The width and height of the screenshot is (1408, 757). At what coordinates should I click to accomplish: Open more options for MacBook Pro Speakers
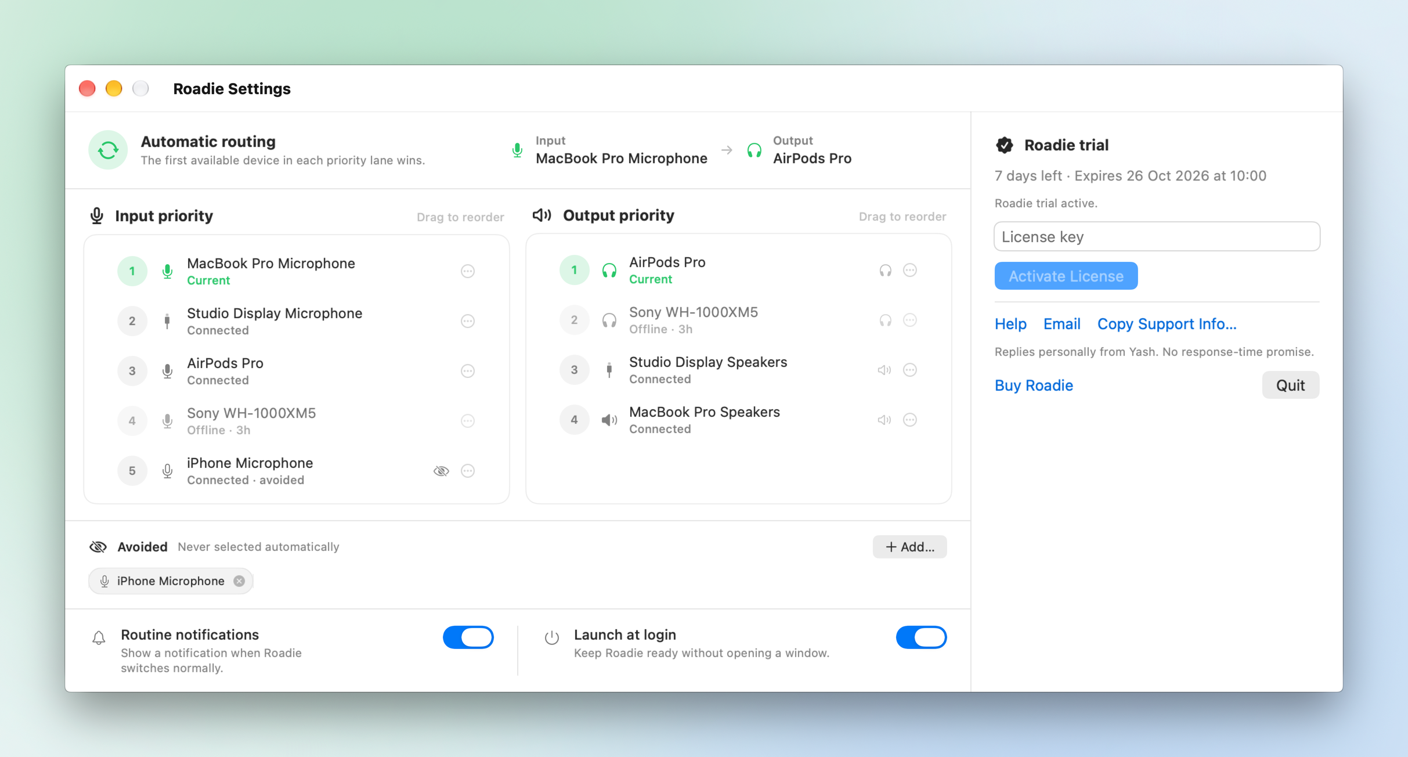(910, 420)
